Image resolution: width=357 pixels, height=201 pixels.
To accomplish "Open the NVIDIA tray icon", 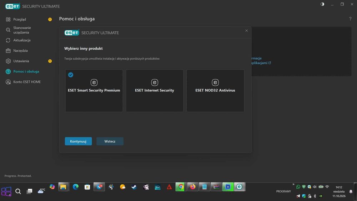I will 321,196.
